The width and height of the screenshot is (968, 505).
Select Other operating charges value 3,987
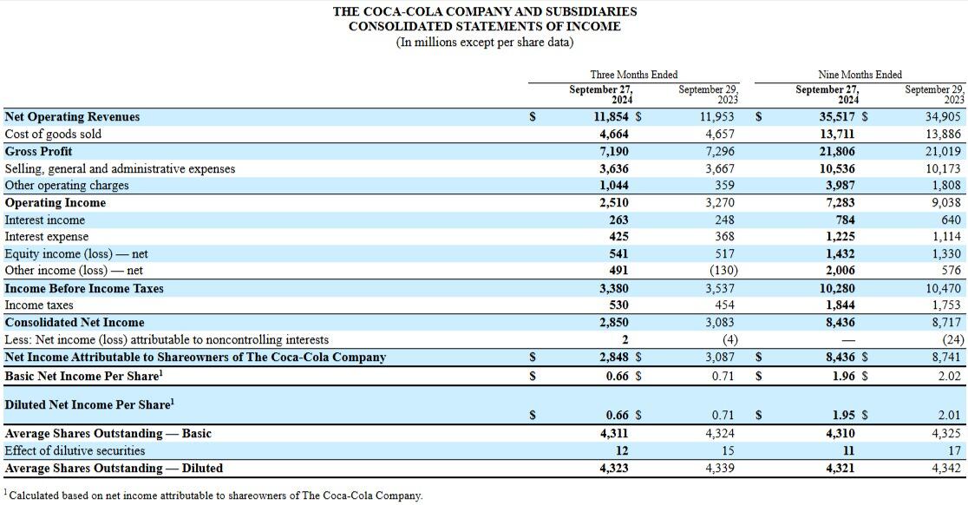(840, 185)
